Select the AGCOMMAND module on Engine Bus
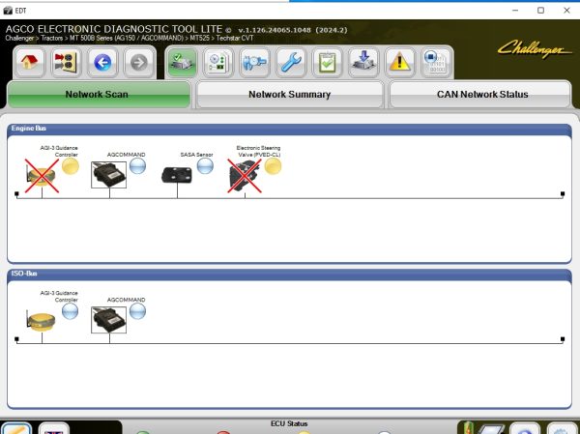580x434 pixels. point(108,175)
